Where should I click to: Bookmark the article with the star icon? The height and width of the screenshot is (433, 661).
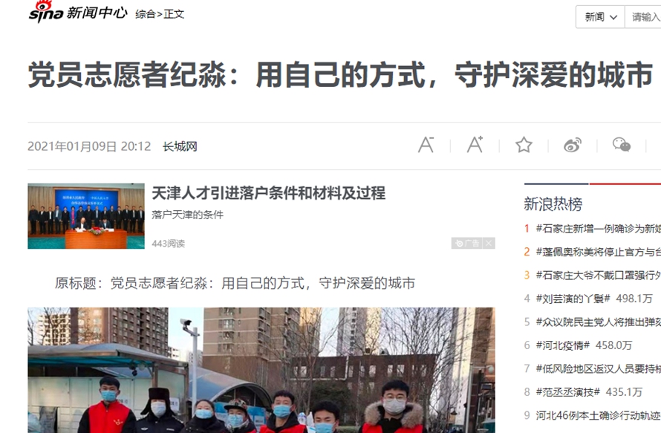(x=524, y=145)
